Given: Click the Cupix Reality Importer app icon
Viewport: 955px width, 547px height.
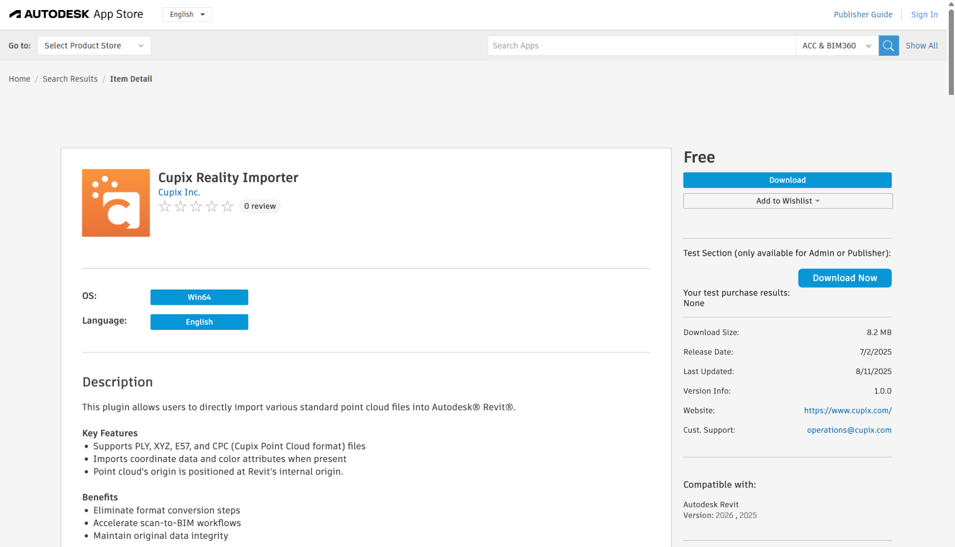Looking at the screenshot, I should point(116,203).
